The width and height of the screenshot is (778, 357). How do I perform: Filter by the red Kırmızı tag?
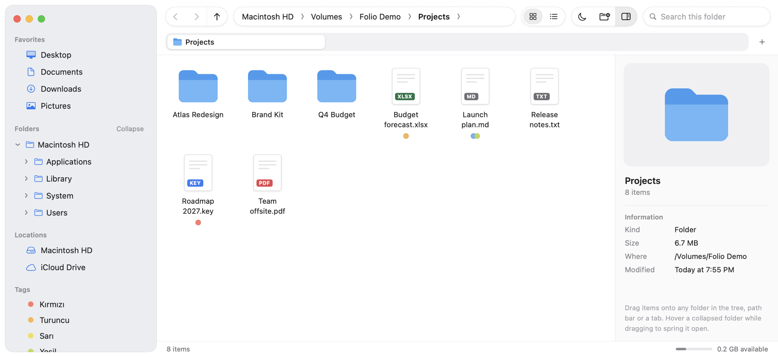pyautogui.click(x=81, y=304)
